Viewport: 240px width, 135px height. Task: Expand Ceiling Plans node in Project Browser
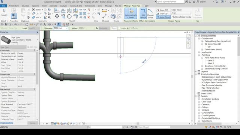pos(202,41)
